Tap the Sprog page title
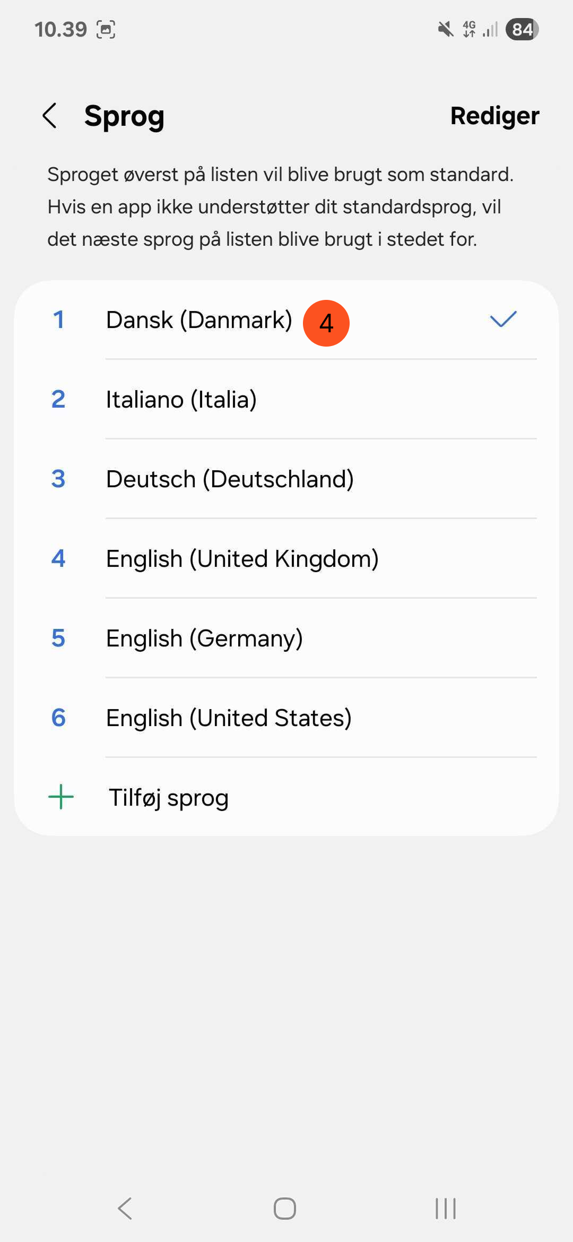The width and height of the screenshot is (573, 1242). click(x=124, y=116)
